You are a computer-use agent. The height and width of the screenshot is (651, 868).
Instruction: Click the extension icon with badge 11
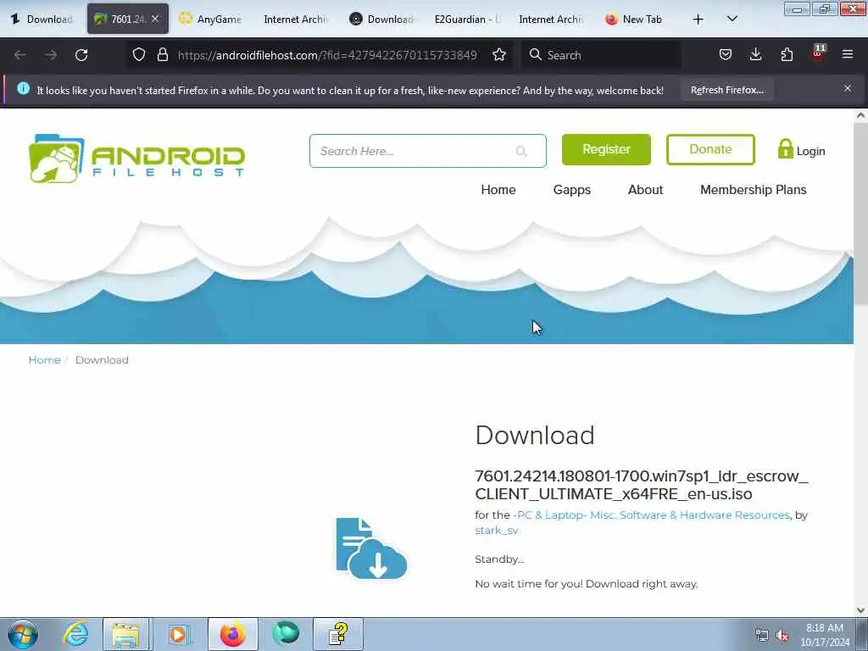tap(818, 53)
